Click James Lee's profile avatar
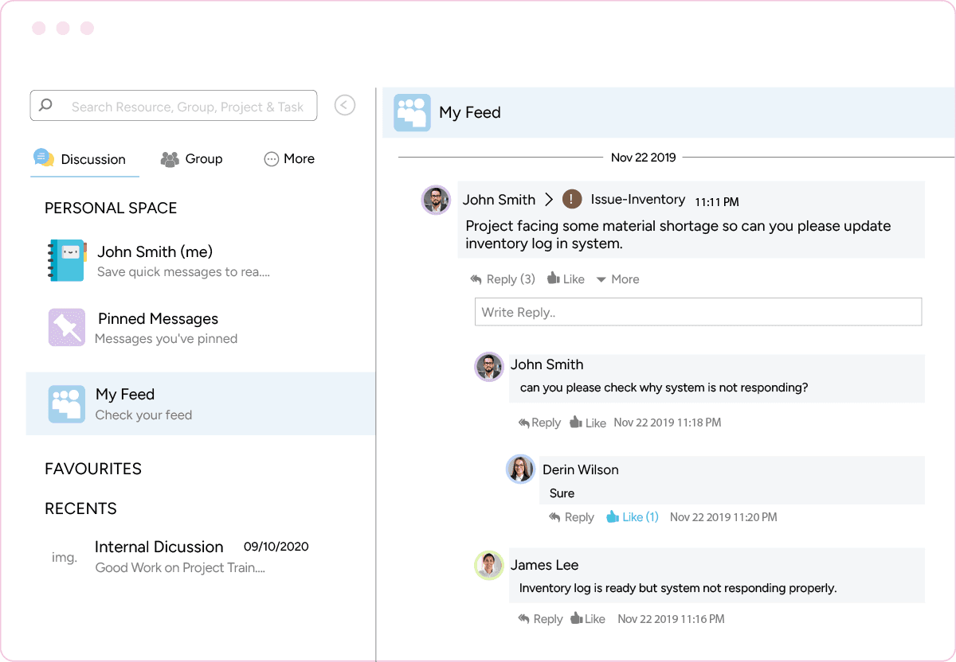This screenshot has width=956, height=662. 488,565
